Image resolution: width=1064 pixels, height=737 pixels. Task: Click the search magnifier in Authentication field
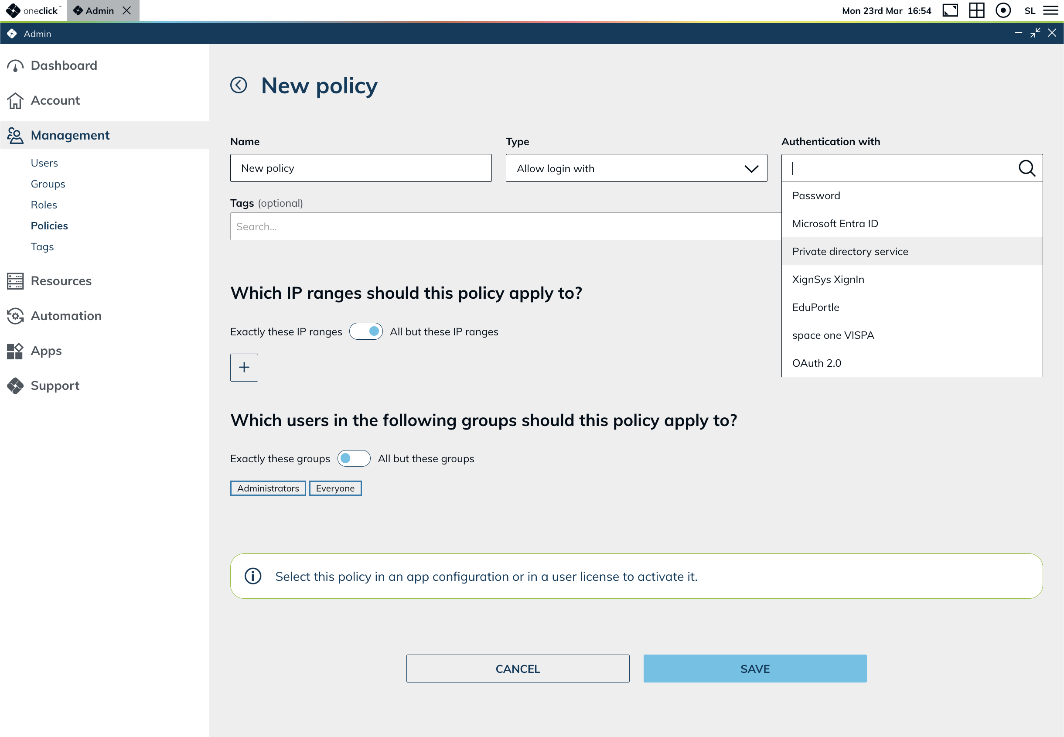point(1026,168)
